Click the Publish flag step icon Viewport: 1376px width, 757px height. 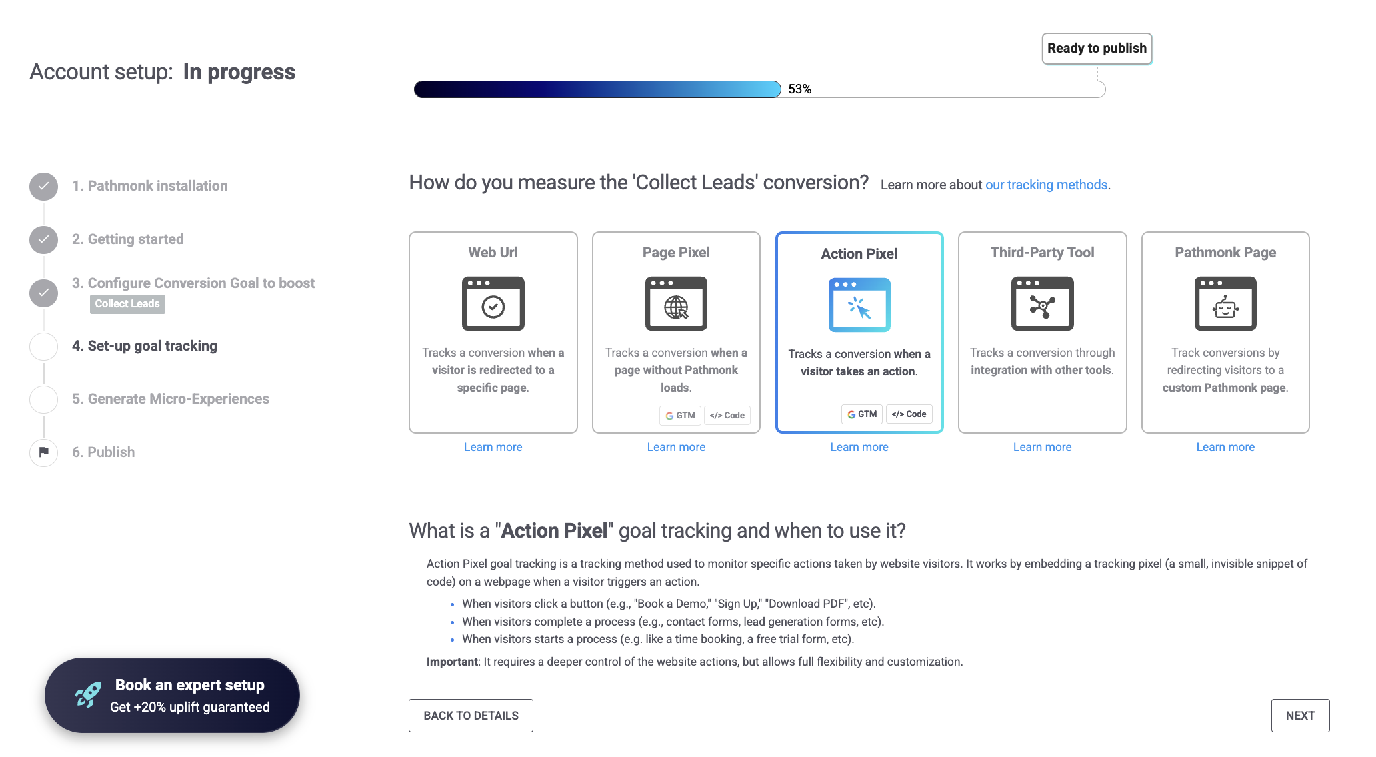[44, 452]
